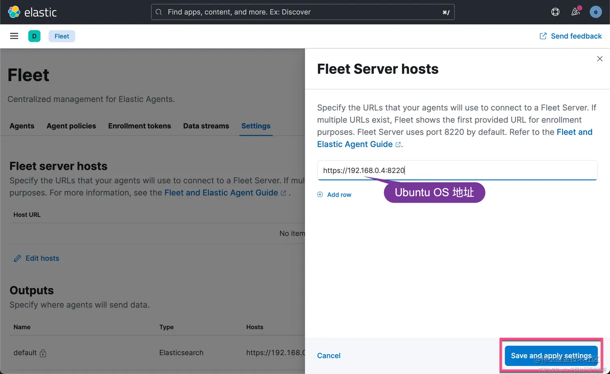Click the external link icon by Send feedback
This screenshot has height=374, width=610.
point(543,36)
